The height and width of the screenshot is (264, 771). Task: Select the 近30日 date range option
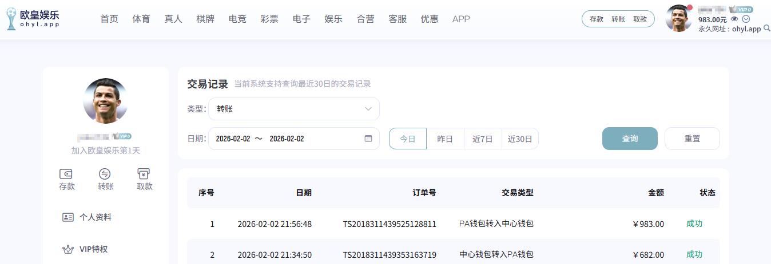tap(520, 139)
